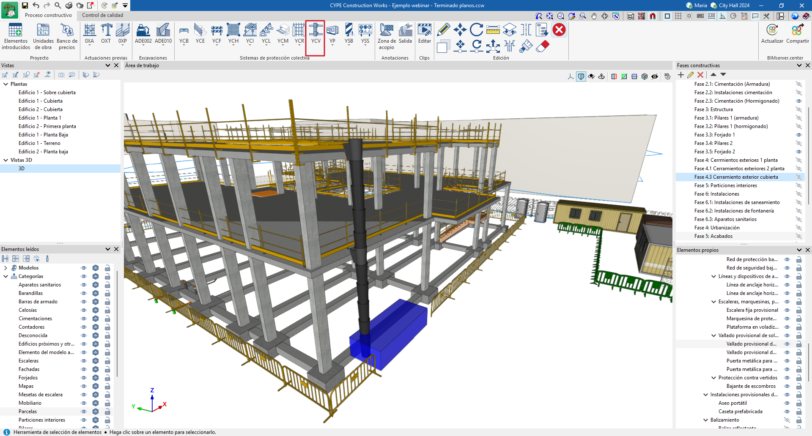
Task: Close the Vistas panel
Action: click(116, 65)
